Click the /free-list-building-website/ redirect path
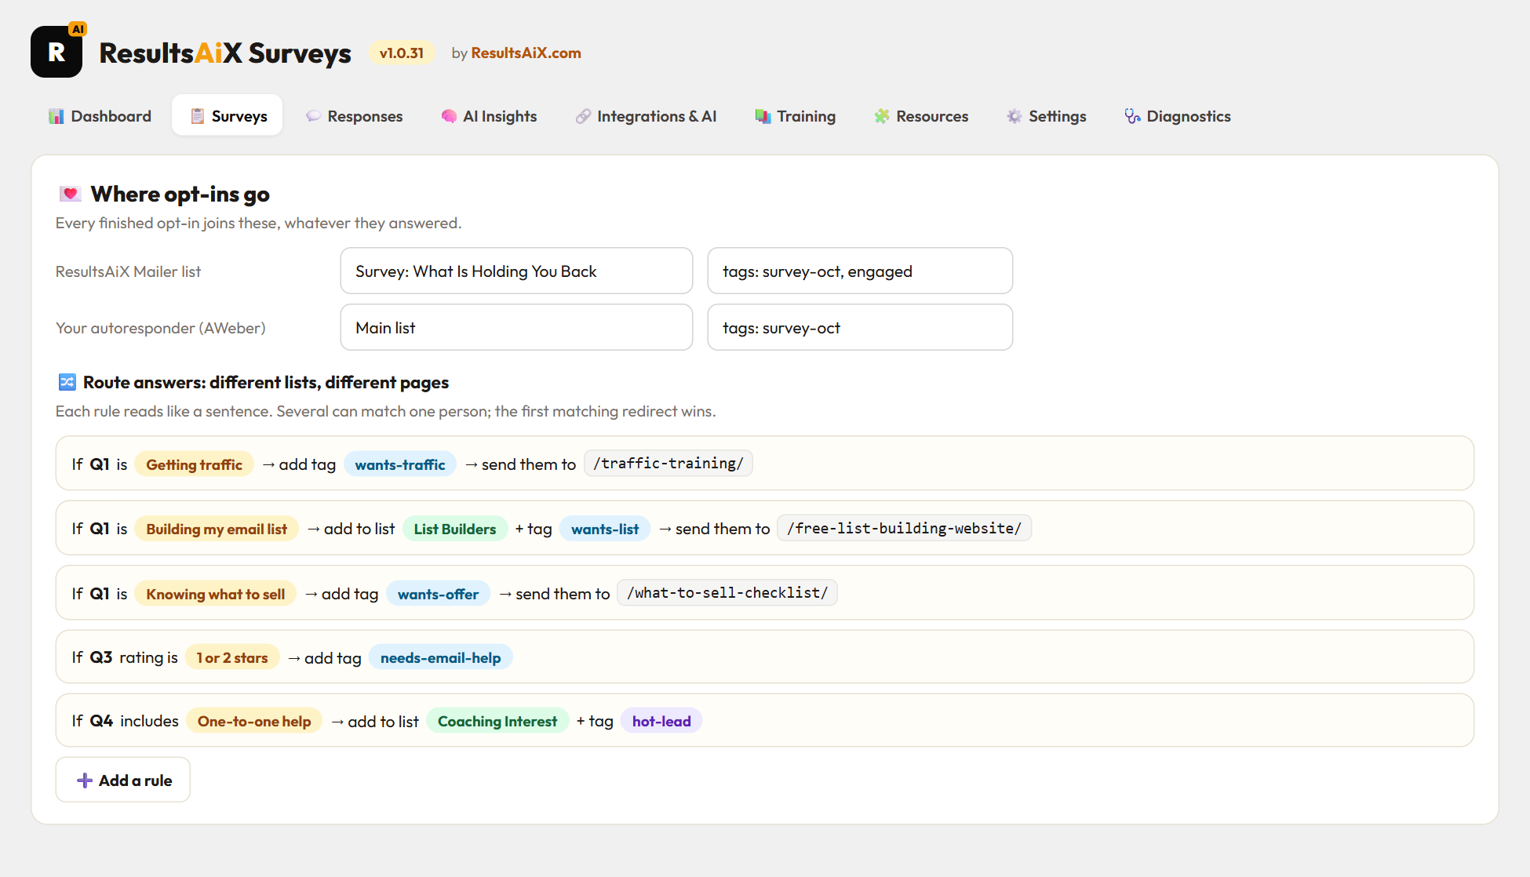 click(x=905, y=528)
